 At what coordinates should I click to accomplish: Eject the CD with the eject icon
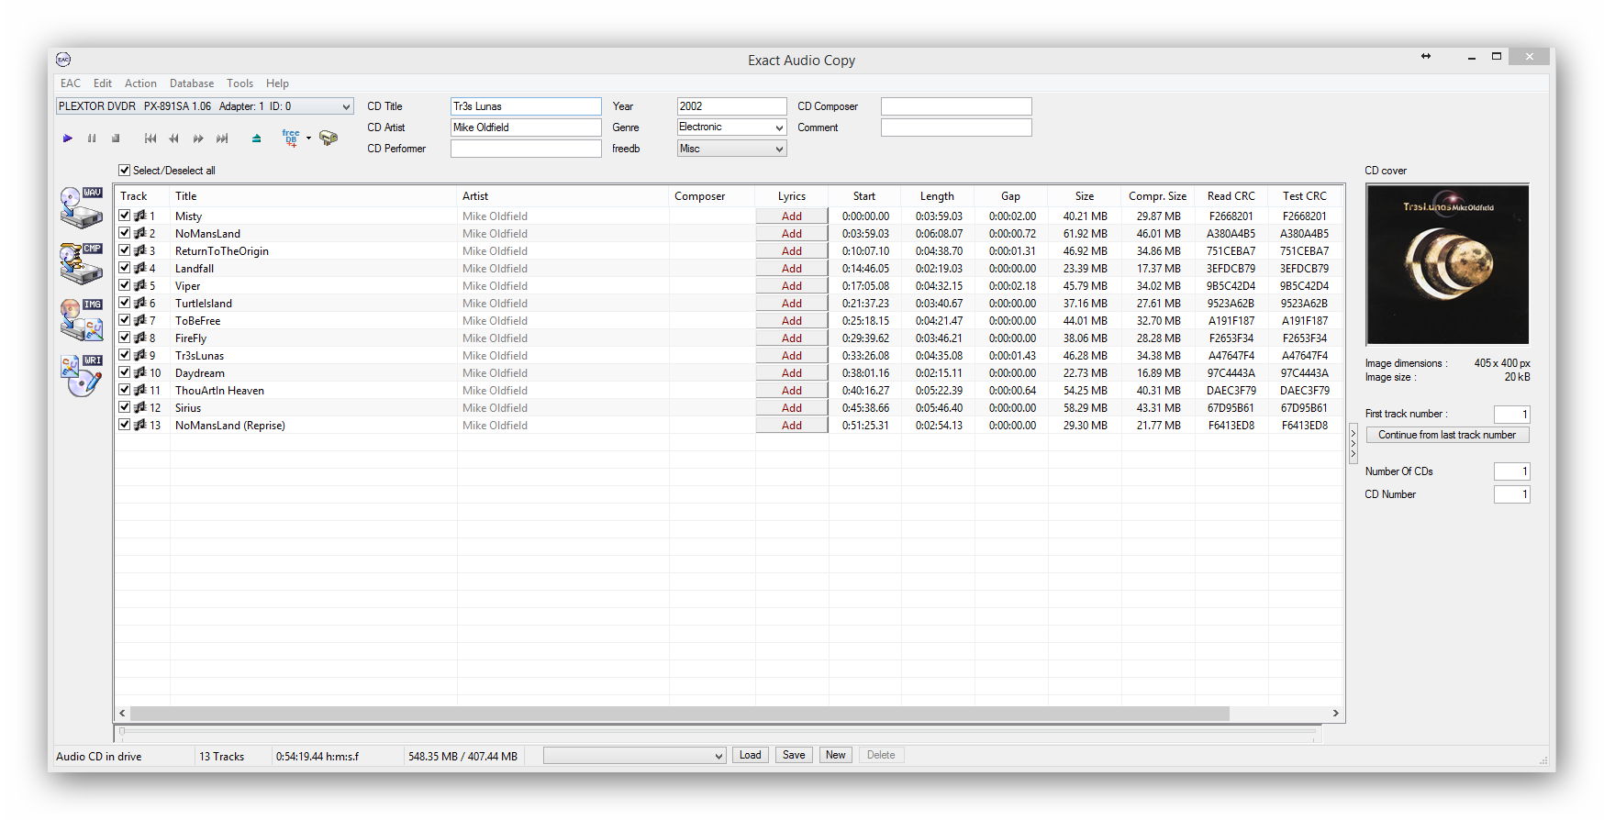coord(257,139)
